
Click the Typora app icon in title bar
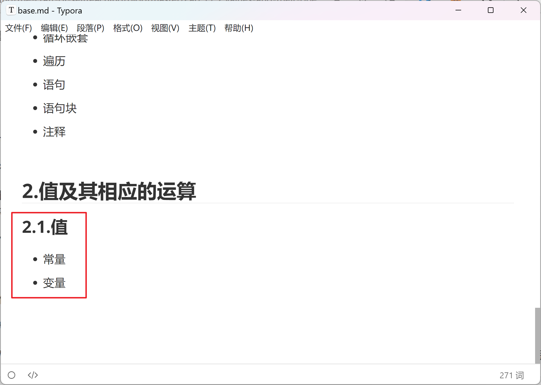(x=11, y=10)
